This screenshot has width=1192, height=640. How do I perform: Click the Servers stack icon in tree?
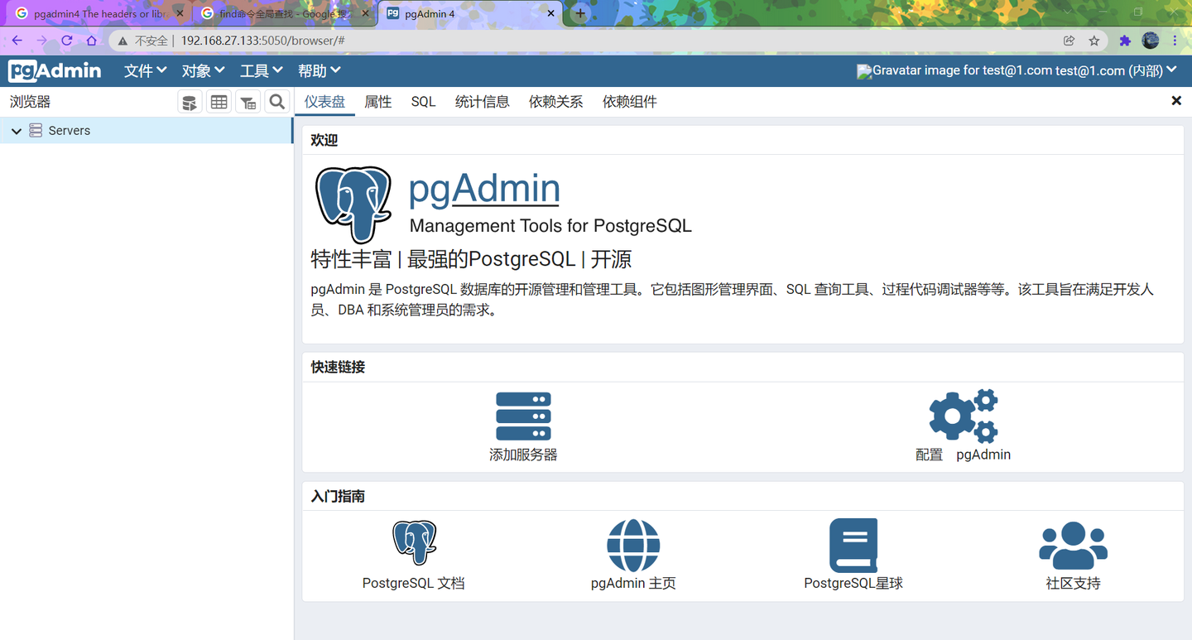[x=36, y=131]
